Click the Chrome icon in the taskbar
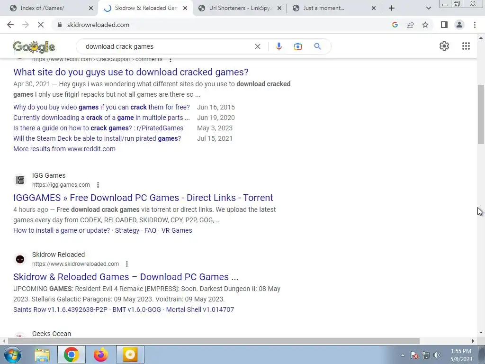Image resolution: width=485 pixels, height=364 pixels. tap(71, 355)
